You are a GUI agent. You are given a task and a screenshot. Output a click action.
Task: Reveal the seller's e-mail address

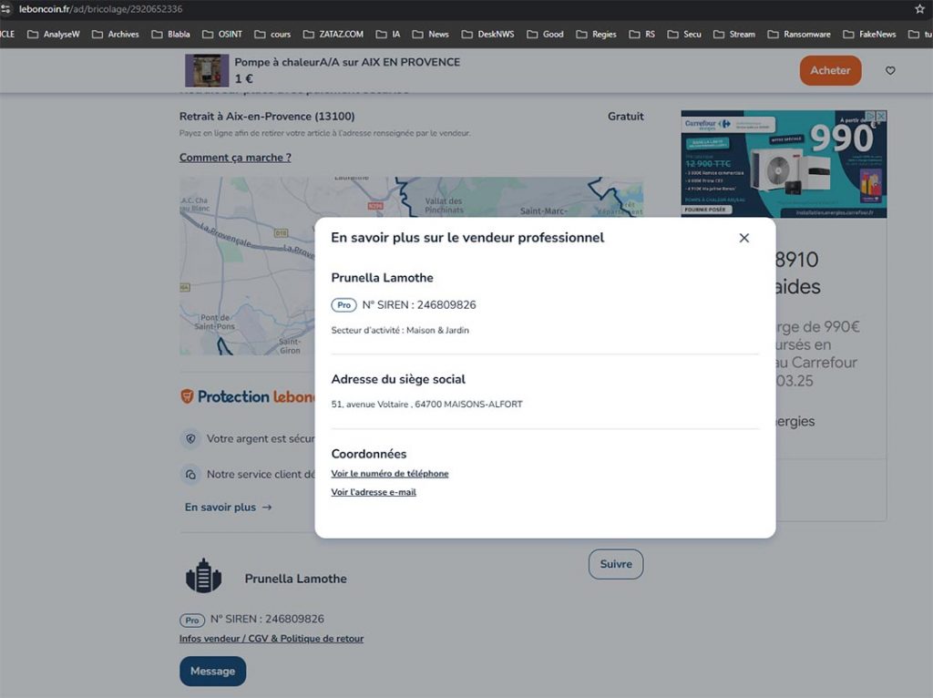point(374,492)
